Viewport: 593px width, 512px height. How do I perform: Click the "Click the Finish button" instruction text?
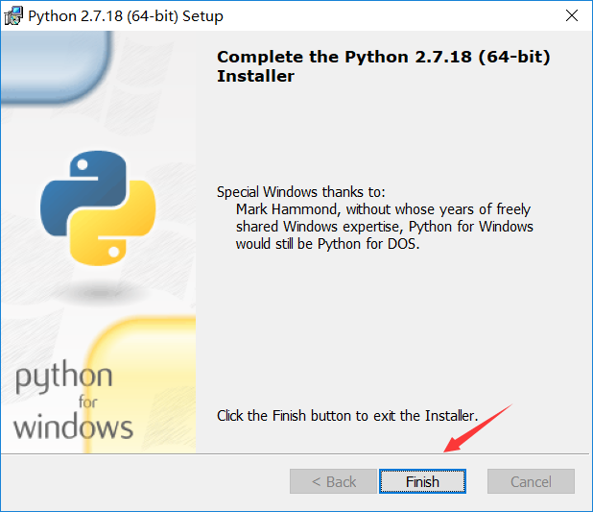pos(347,416)
